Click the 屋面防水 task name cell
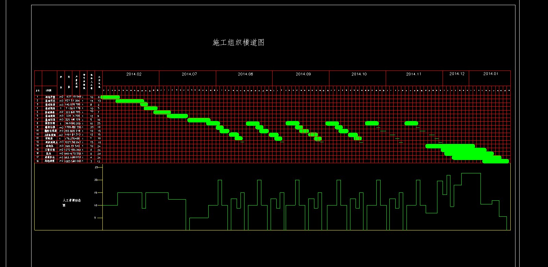 coord(50,157)
